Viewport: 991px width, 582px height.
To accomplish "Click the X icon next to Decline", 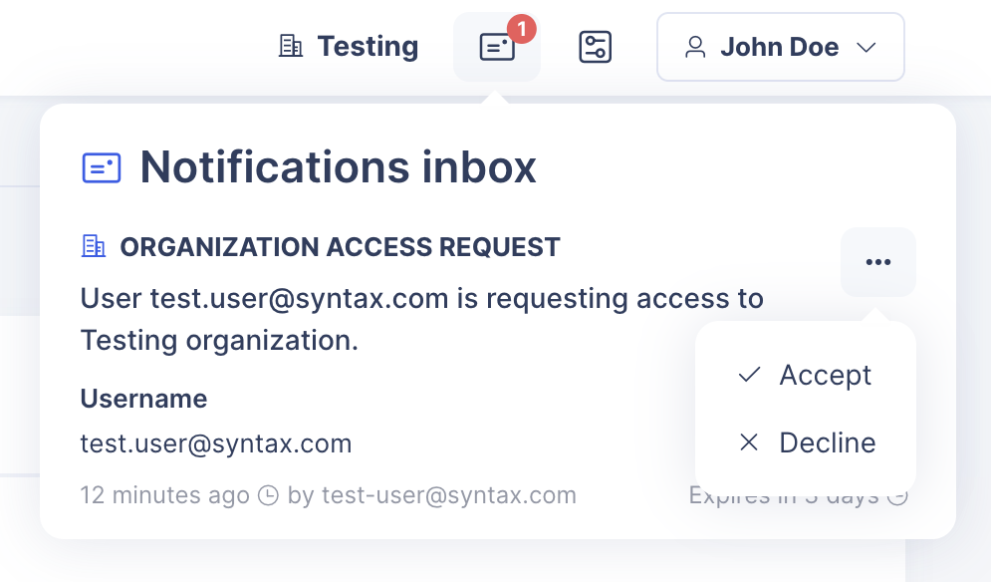I will 749,442.
